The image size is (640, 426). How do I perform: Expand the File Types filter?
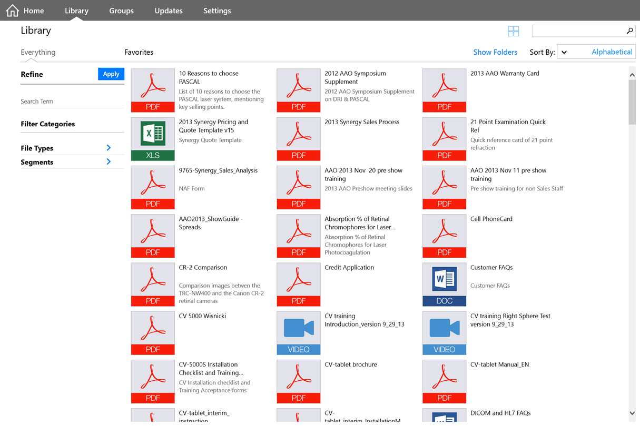pyautogui.click(x=109, y=148)
